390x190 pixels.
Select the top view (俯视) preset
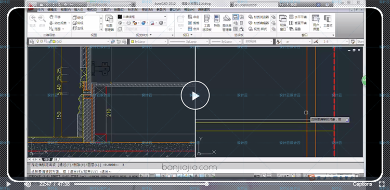(x=78, y=18)
